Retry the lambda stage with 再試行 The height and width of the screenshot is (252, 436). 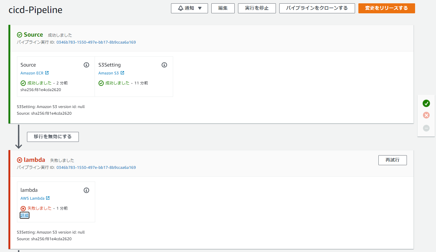pos(392,160)
